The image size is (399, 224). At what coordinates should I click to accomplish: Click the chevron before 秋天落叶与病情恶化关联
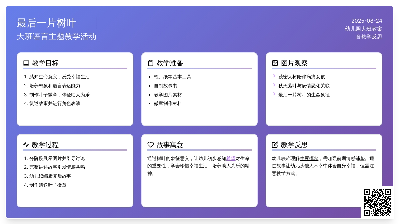pos(274,85)
